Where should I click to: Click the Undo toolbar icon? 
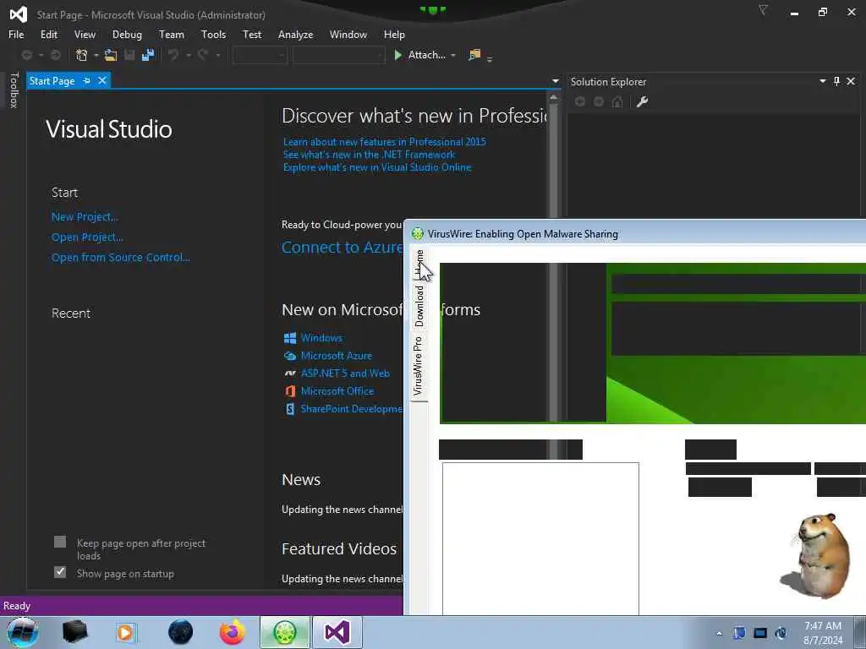[x=173, y=55]
